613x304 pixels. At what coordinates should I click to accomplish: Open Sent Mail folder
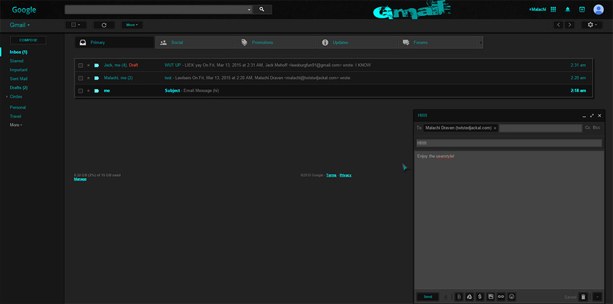click(18, 79)
